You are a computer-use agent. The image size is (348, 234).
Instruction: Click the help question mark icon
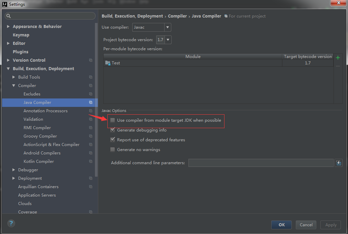(x=11, y=223)
